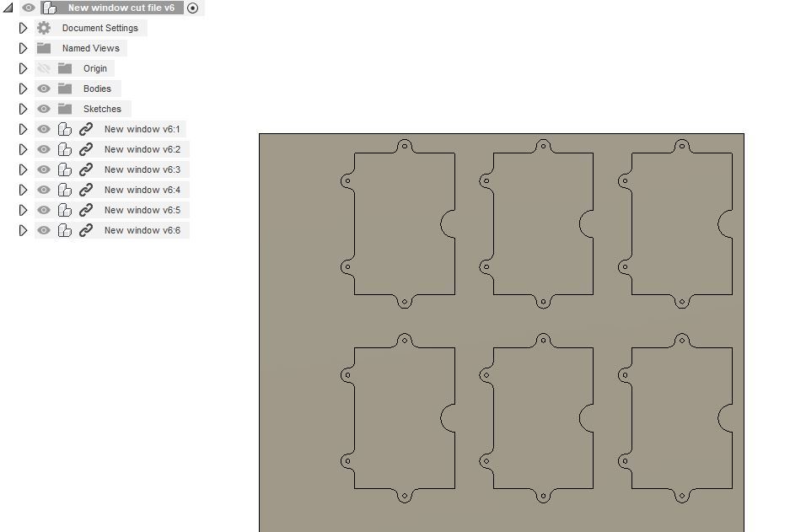Click the Named Views folder icon
Viewport: 790px width, 532px height.
coord(44,48)
